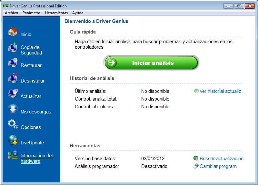Click No disponible next to Control. obsoletos
This screenshot has height=185, width=258.
coord(155,107)
